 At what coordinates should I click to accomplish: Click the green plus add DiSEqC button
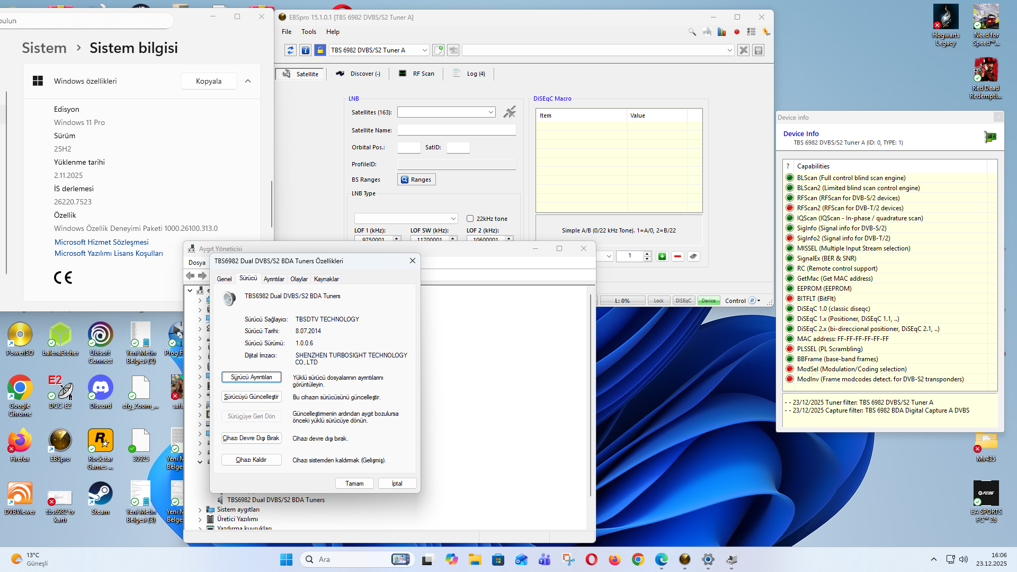pyautogui.click(x=662, y=256)
